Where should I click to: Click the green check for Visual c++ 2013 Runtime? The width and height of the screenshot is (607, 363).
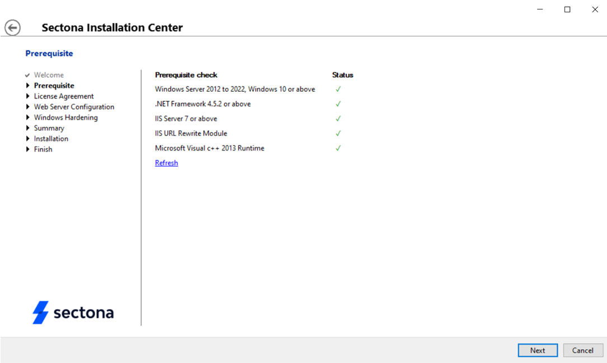pyautogui.click(x=338, y=148)
